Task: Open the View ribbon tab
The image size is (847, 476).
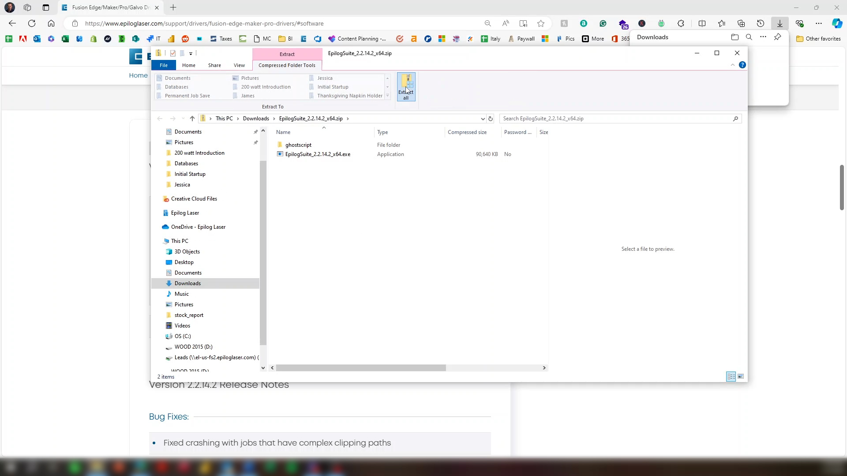Action: [x=239, y=65]
